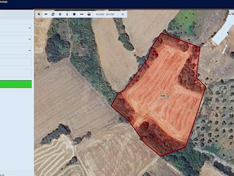Click the zoom level 19 indicator
Viewport: 234px width, 176px height.
[122, 14]
